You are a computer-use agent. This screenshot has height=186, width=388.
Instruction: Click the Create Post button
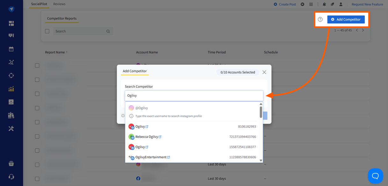click(285, 4)
